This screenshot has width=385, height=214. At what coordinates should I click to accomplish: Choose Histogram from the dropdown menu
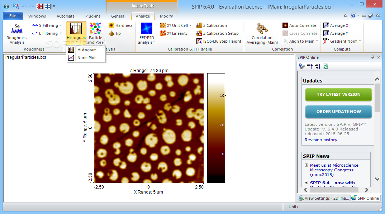coord(86,50)
